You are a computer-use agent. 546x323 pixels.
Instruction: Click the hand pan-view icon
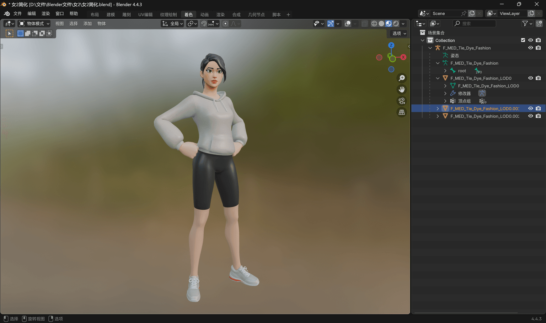click(402, 90)
